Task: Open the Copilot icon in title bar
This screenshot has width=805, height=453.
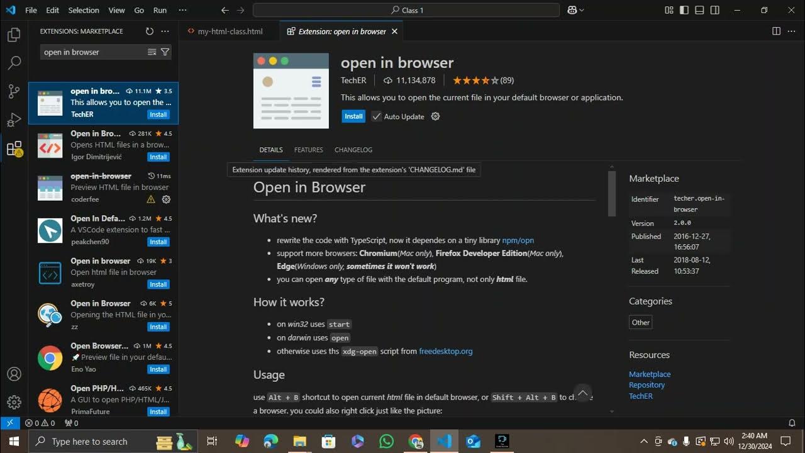Action: tap(572, 10)
